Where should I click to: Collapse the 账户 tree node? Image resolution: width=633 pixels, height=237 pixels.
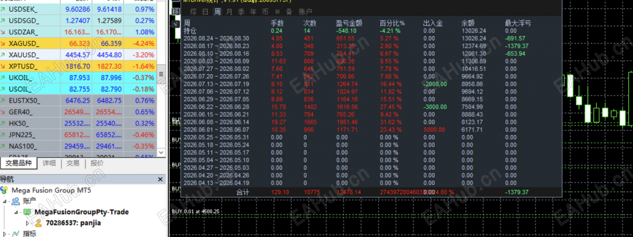4,201
